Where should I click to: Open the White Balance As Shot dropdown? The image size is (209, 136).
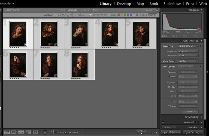tap(188, 61)
